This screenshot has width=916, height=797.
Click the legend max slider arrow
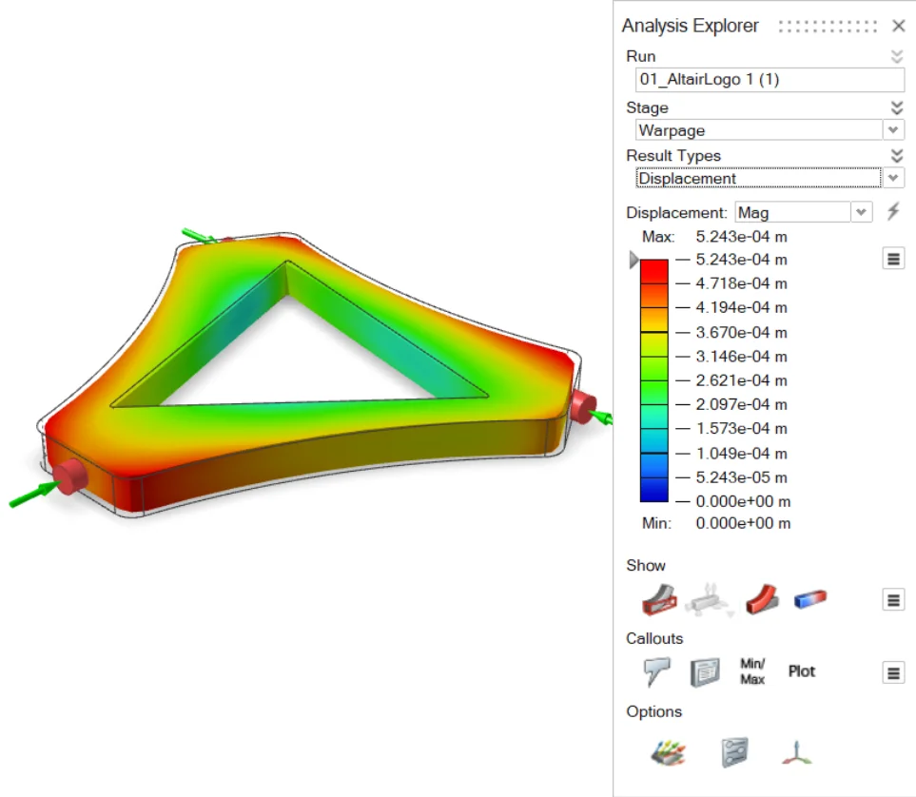pyautogui.click(x=633, y=260)
